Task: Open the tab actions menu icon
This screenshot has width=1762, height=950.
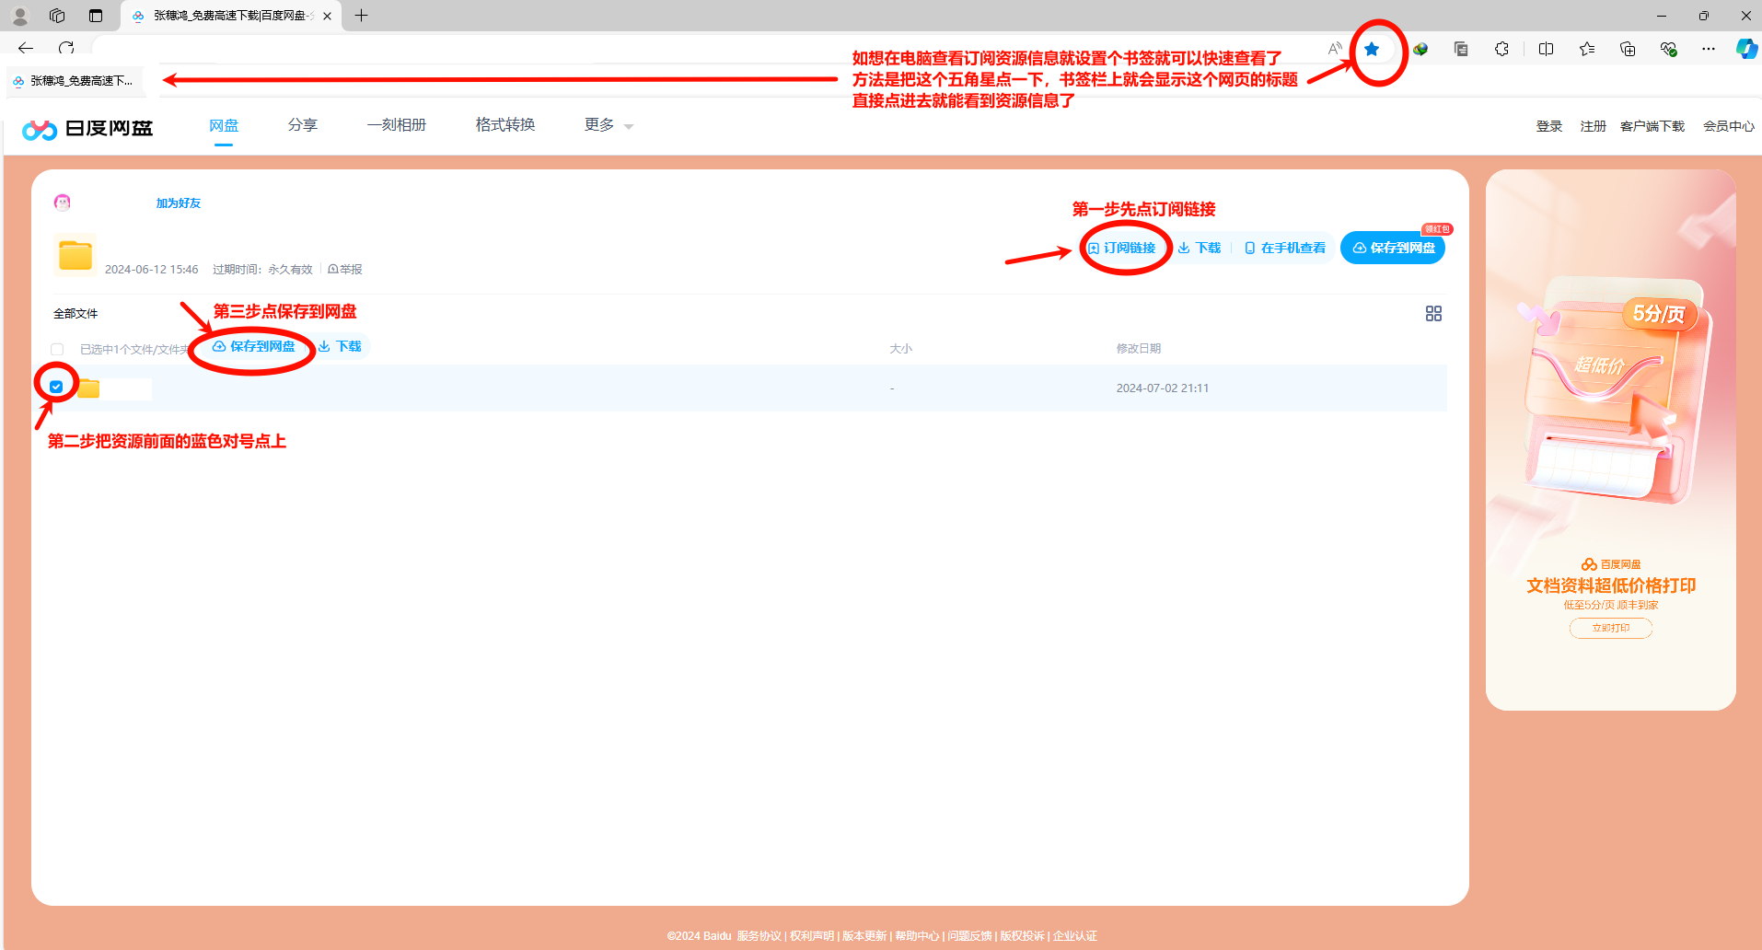Action: pos(96,16)
